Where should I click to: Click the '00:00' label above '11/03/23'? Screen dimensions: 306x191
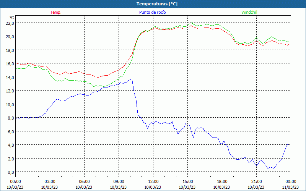click(291, 182)
